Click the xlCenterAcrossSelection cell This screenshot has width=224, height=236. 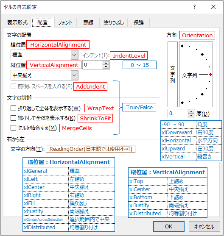46,219
